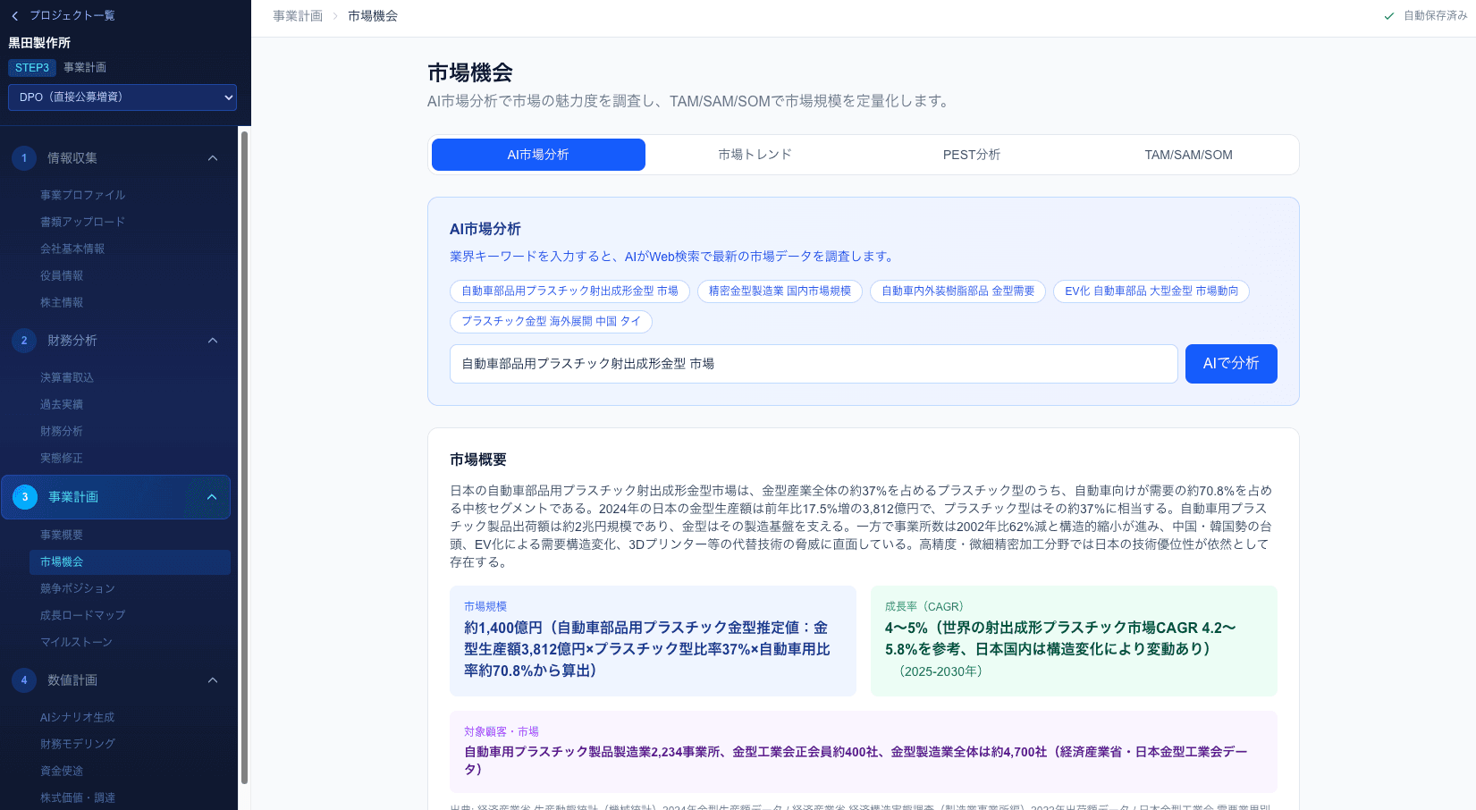Viewport: 1476px width, 810px height.
Task: Open the DPO（直接公募増資）dropdown
Action: click(122, 97)
